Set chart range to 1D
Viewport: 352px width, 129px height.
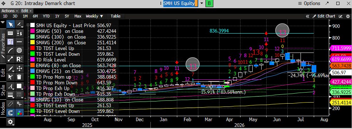[x=5, y=16]
